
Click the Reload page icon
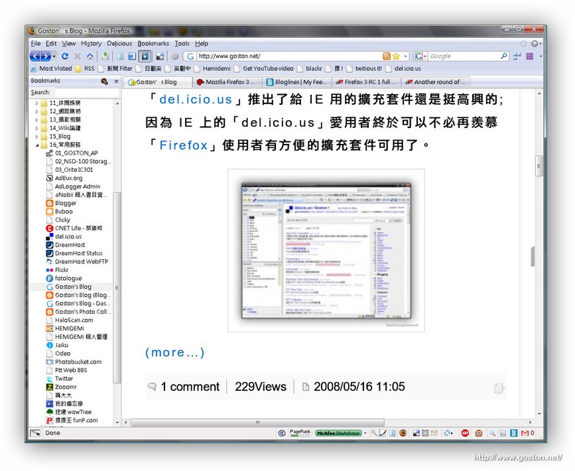[65, 56]
